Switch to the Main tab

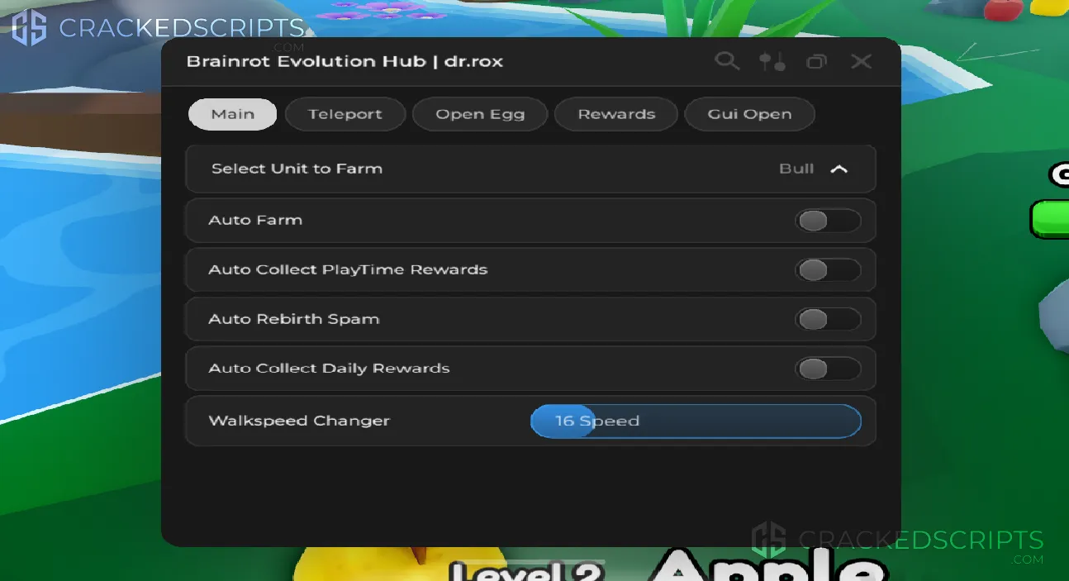pos(232,114)
